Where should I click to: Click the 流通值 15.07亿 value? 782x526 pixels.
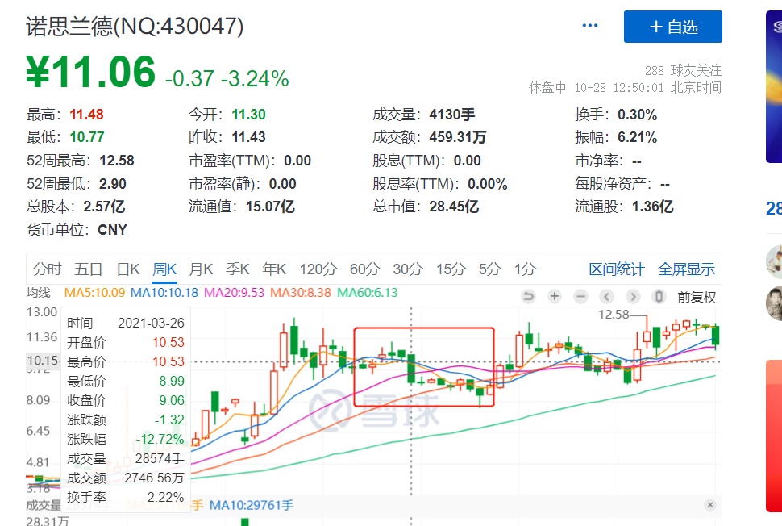[x=270, y=207]
